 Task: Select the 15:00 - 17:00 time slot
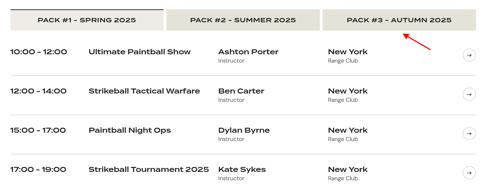pyautogui.click(x=38, y=130)
